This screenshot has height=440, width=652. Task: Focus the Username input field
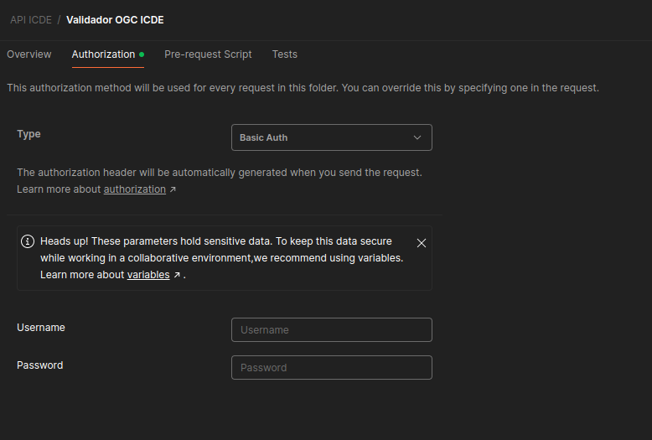[331, 330]
